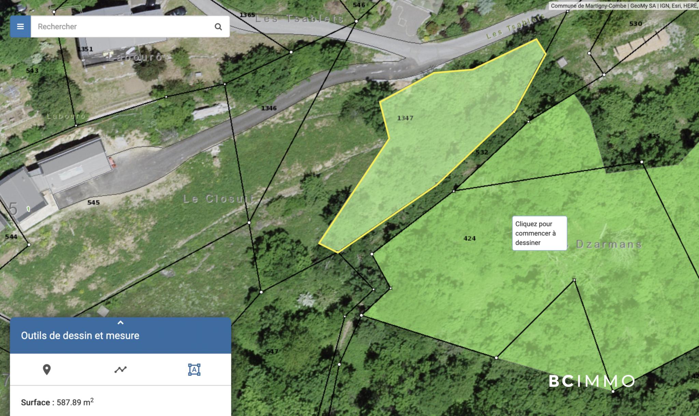Click the BCIMMO watermark logo
Screen dimensions: 699x416
592,381
